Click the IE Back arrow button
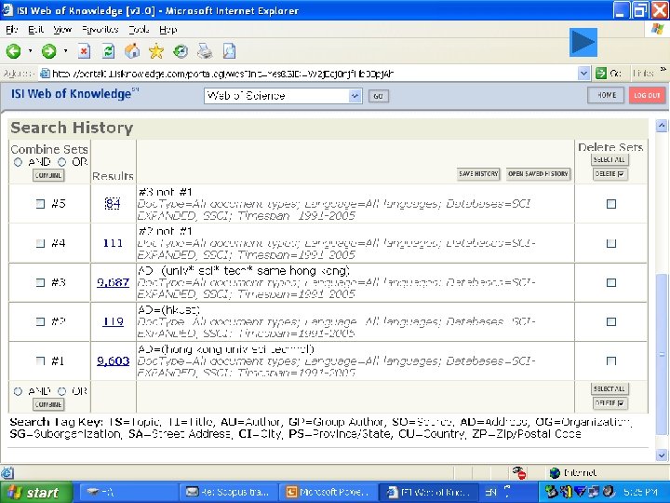Viewport: 670px width, 503px height. click(x=13, y=51)
